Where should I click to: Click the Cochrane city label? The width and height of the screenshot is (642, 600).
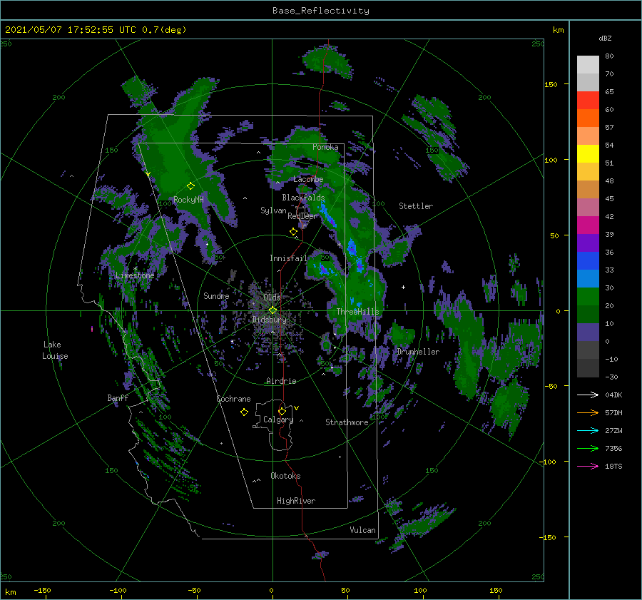pyautogui.click(x=233, y=399)
